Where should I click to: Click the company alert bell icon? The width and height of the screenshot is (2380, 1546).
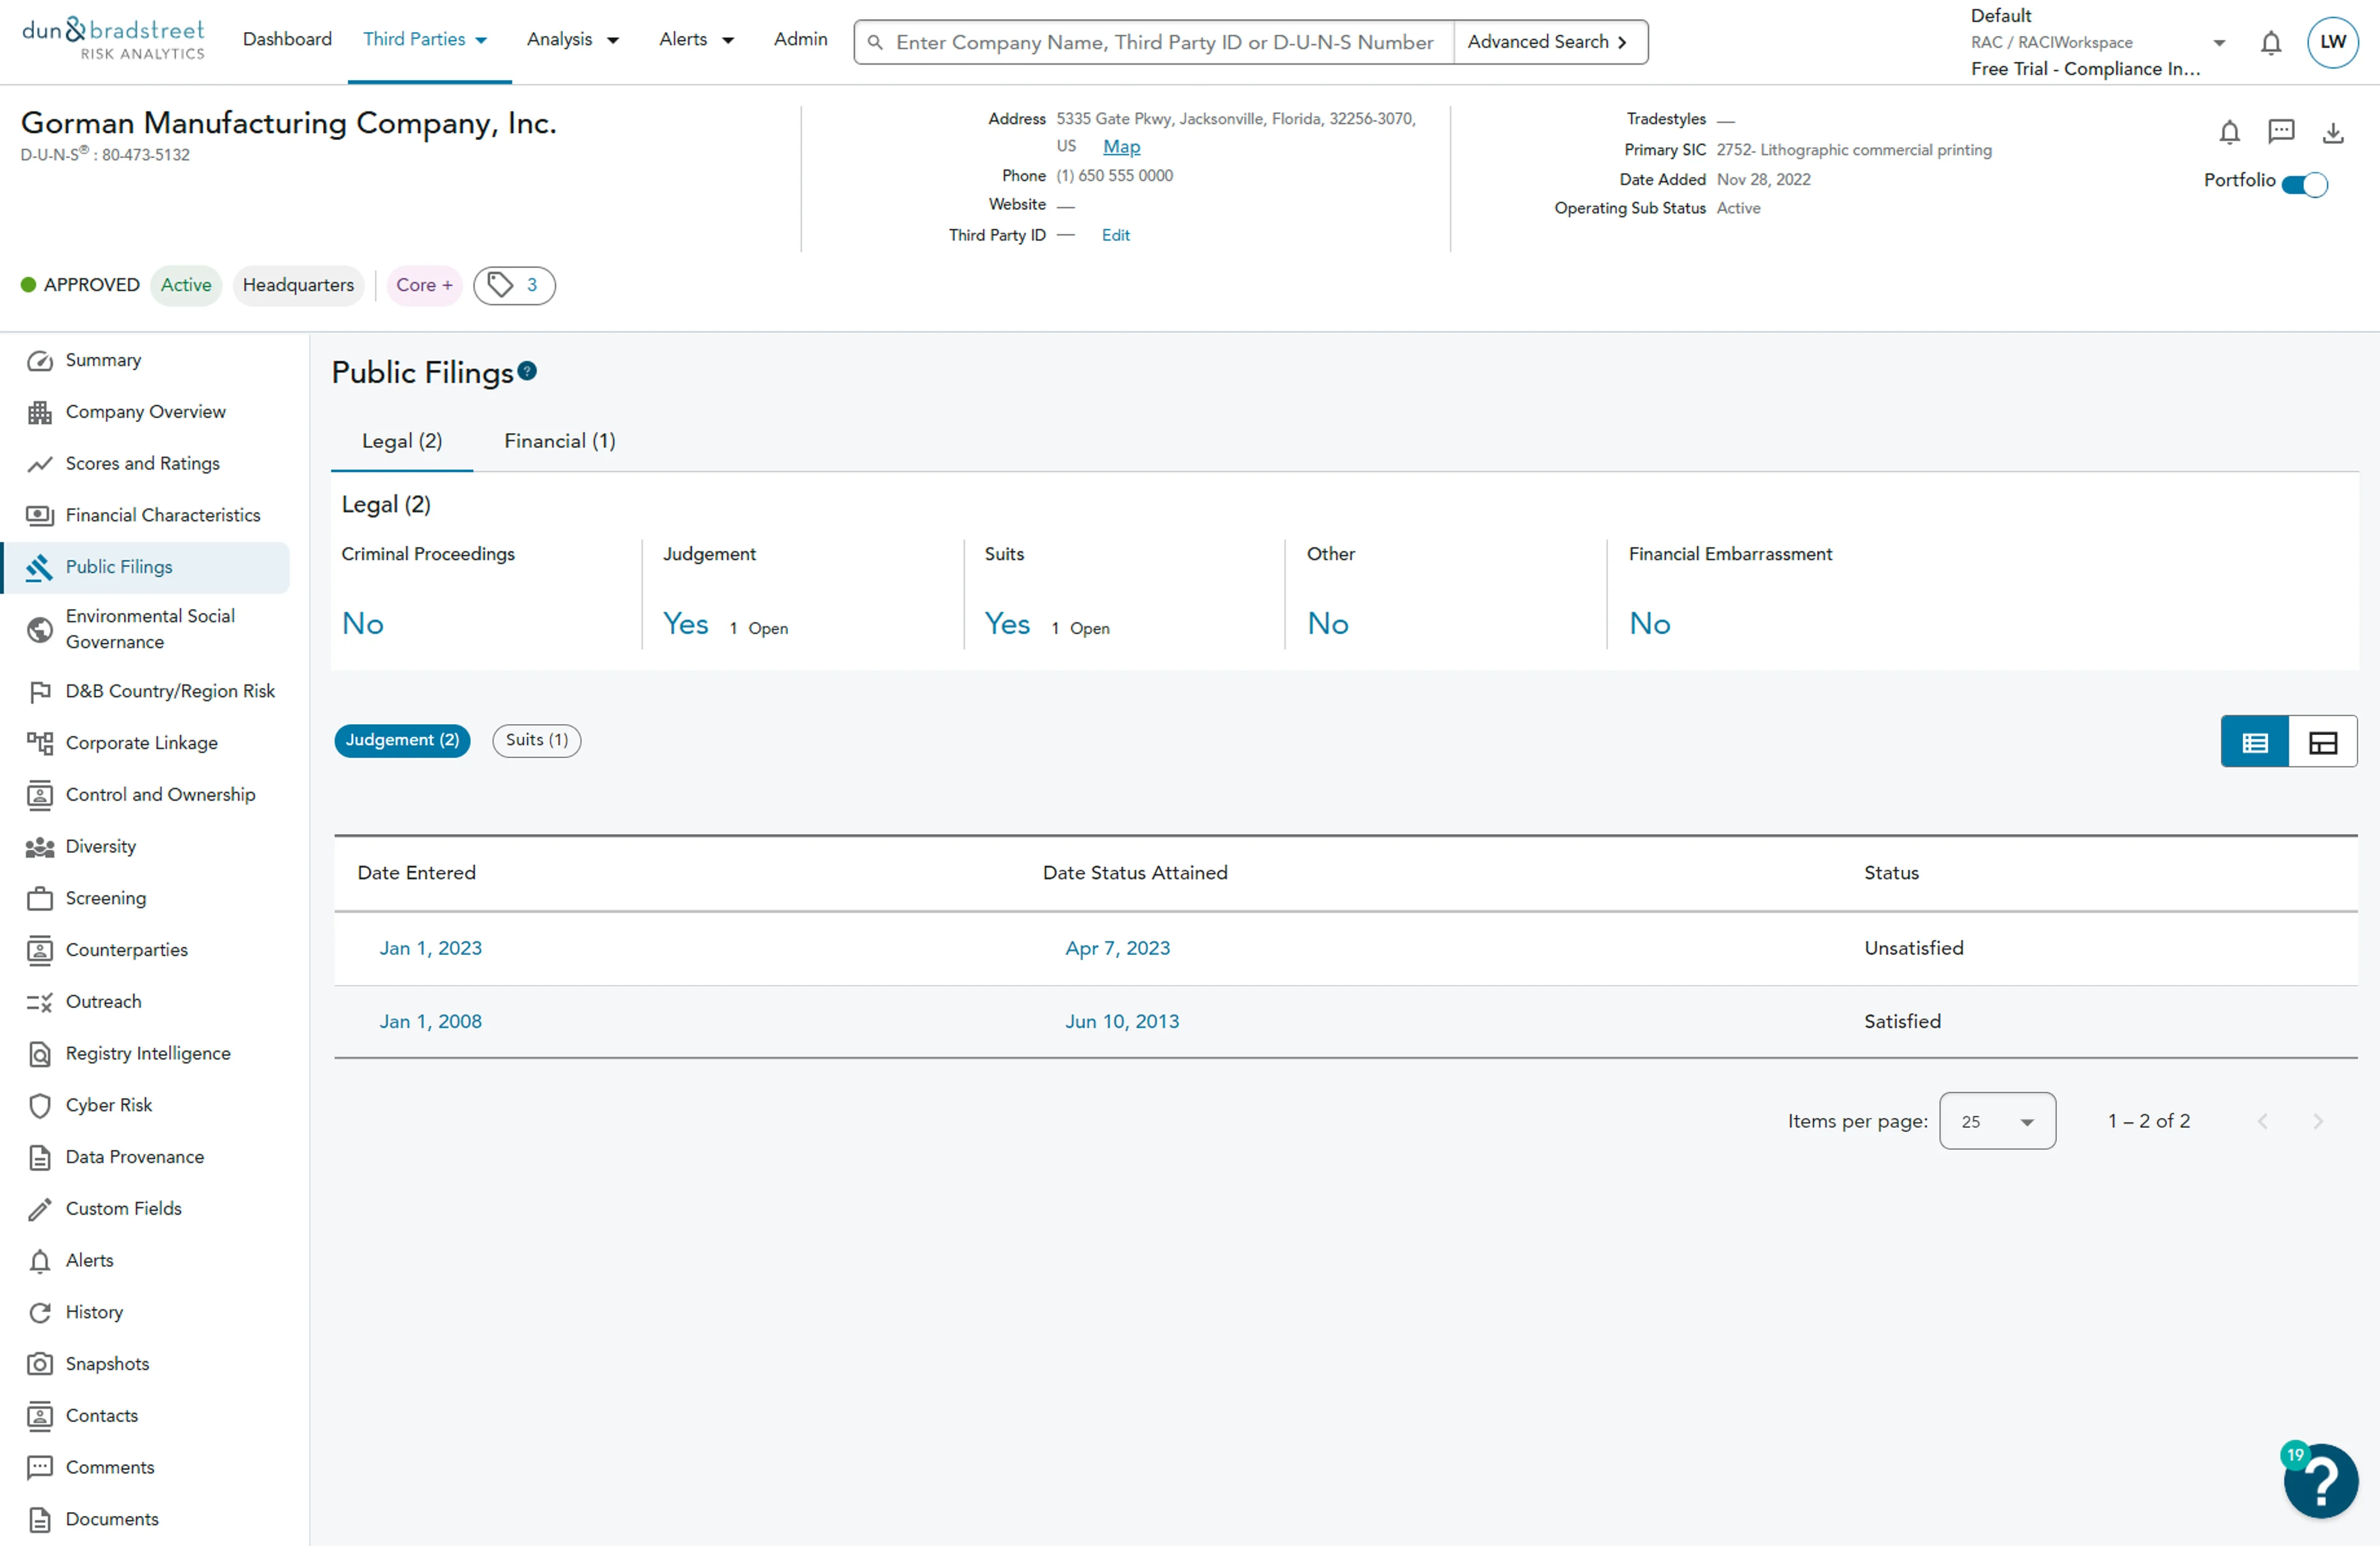pyautogui.click(x=2229, y=132)
